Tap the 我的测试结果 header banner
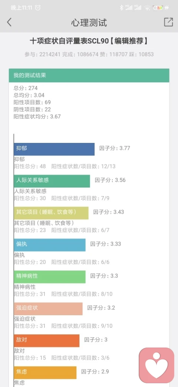Viewport: 178px width, 387px height. click(x=89, y=76)
